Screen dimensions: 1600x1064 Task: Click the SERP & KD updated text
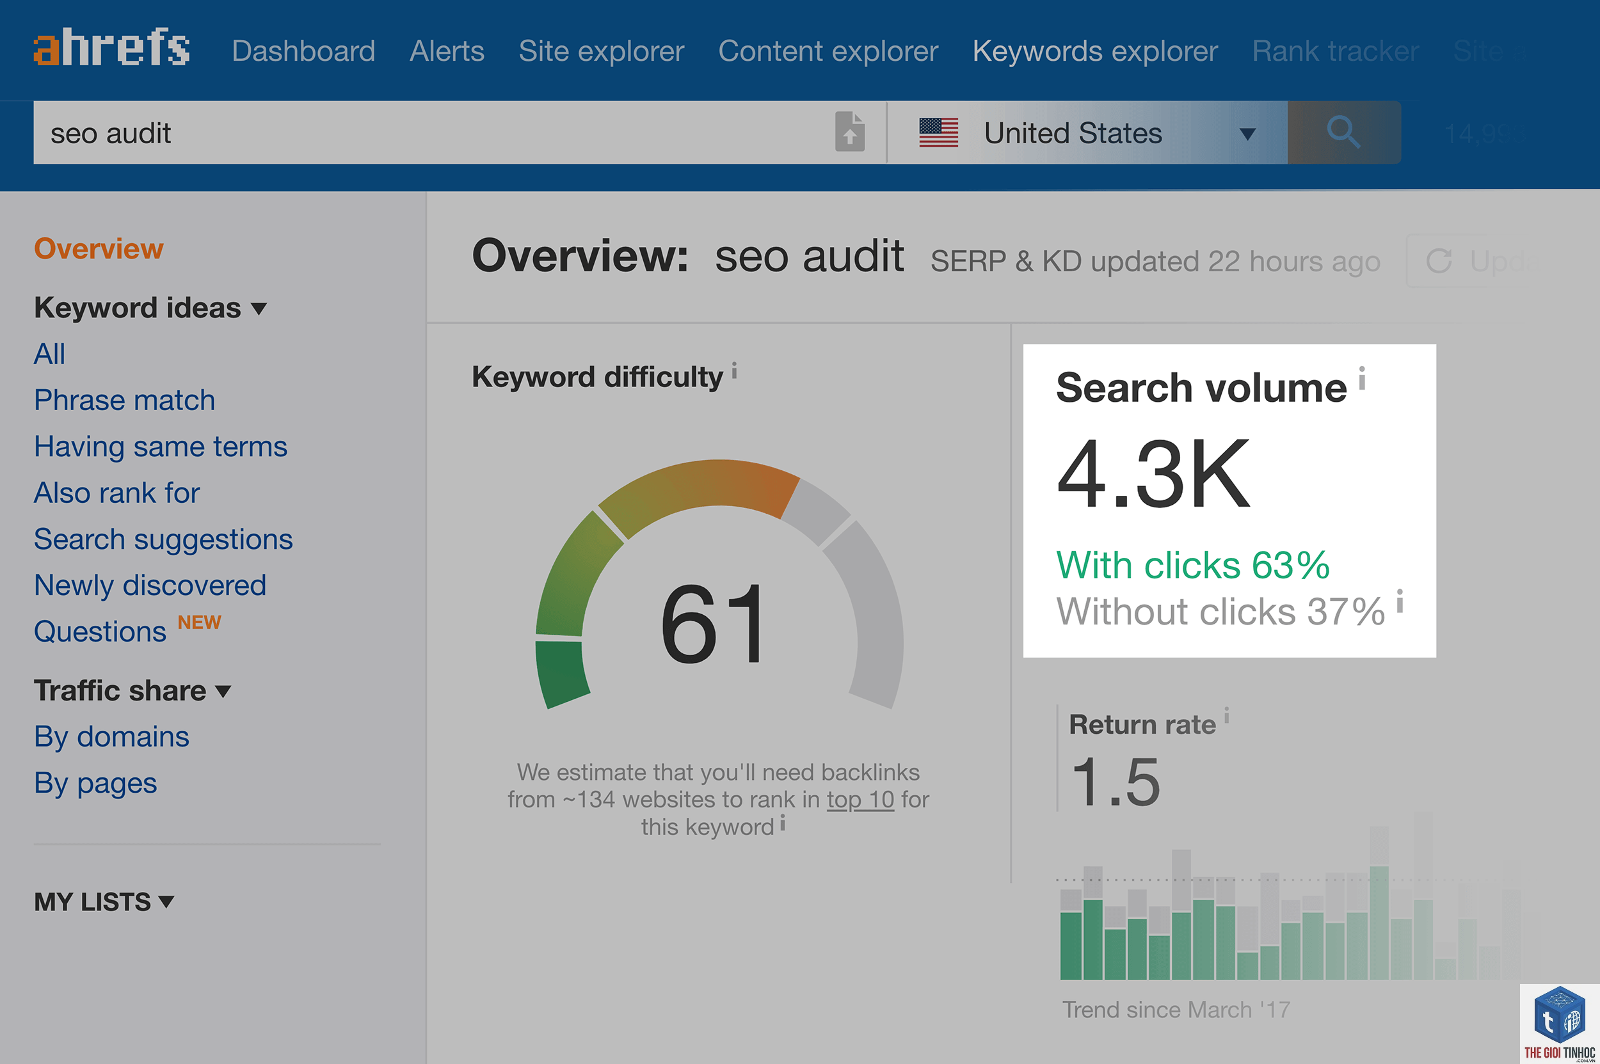point(1155,261)
